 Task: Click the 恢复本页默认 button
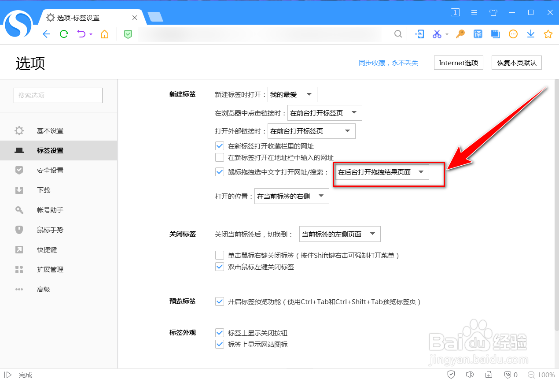(516, 63)
